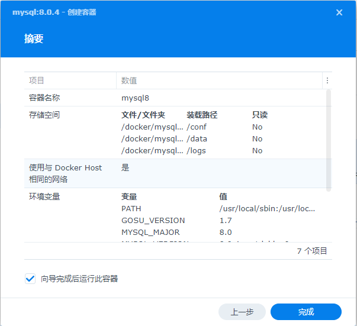This screenshot has height=326, width=357.
Task: Select the 存储空间 row label
Action: (44, 115)
